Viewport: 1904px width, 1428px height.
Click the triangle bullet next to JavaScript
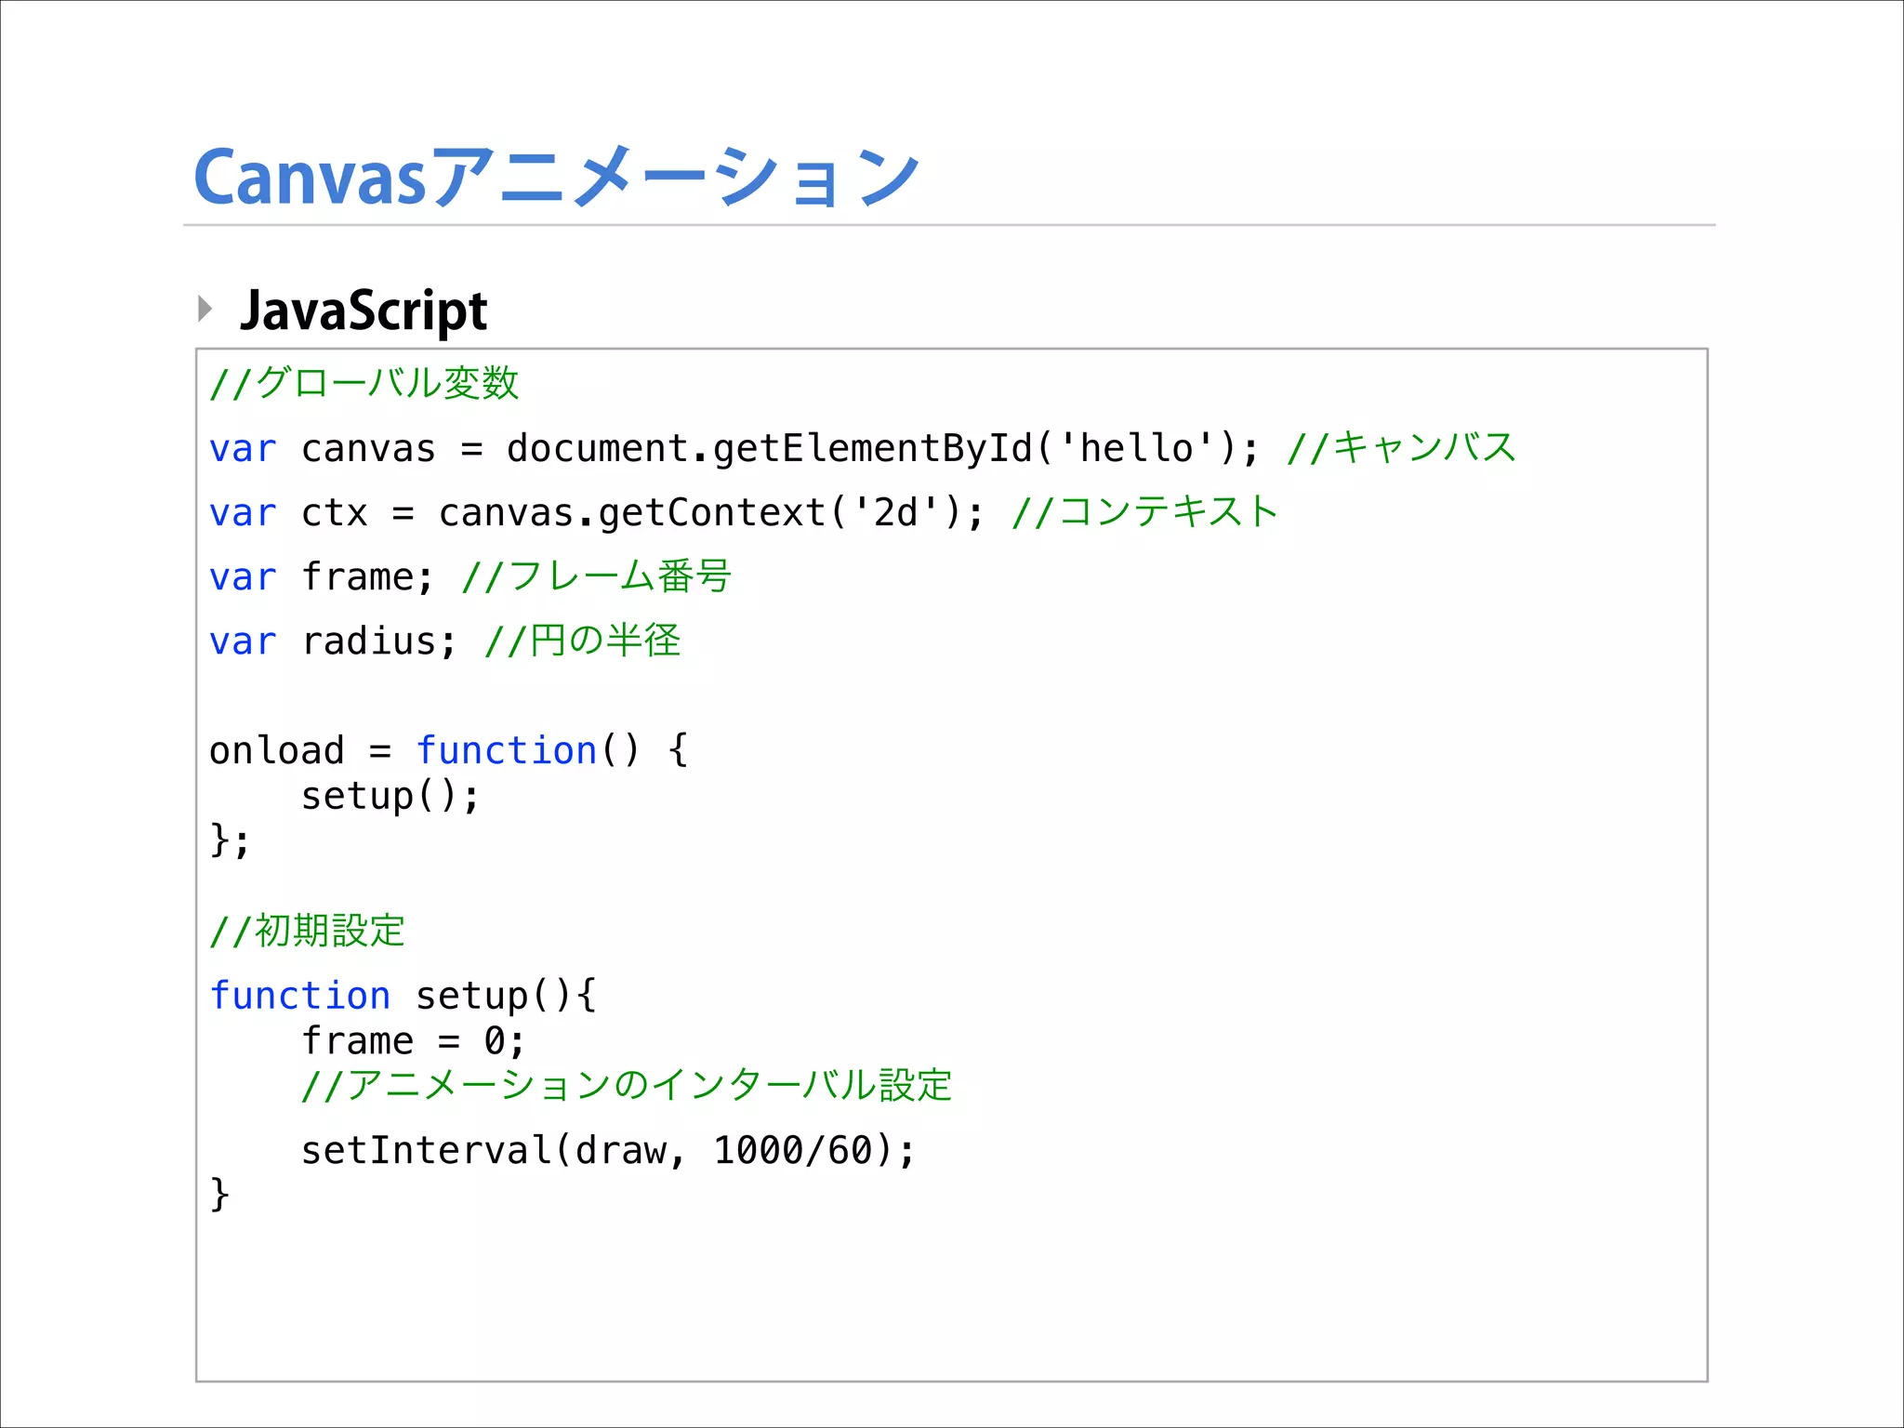tap(205, 309)
